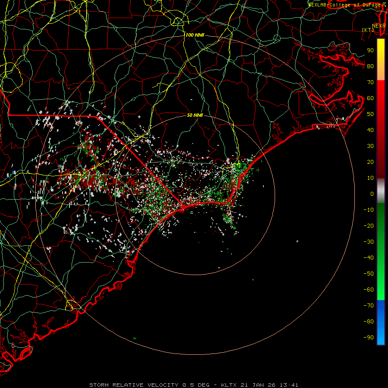388x388 pixels.
Task: Click the "-50" velocity scale label
Action: pyautogui.click(x=369, y=274)
